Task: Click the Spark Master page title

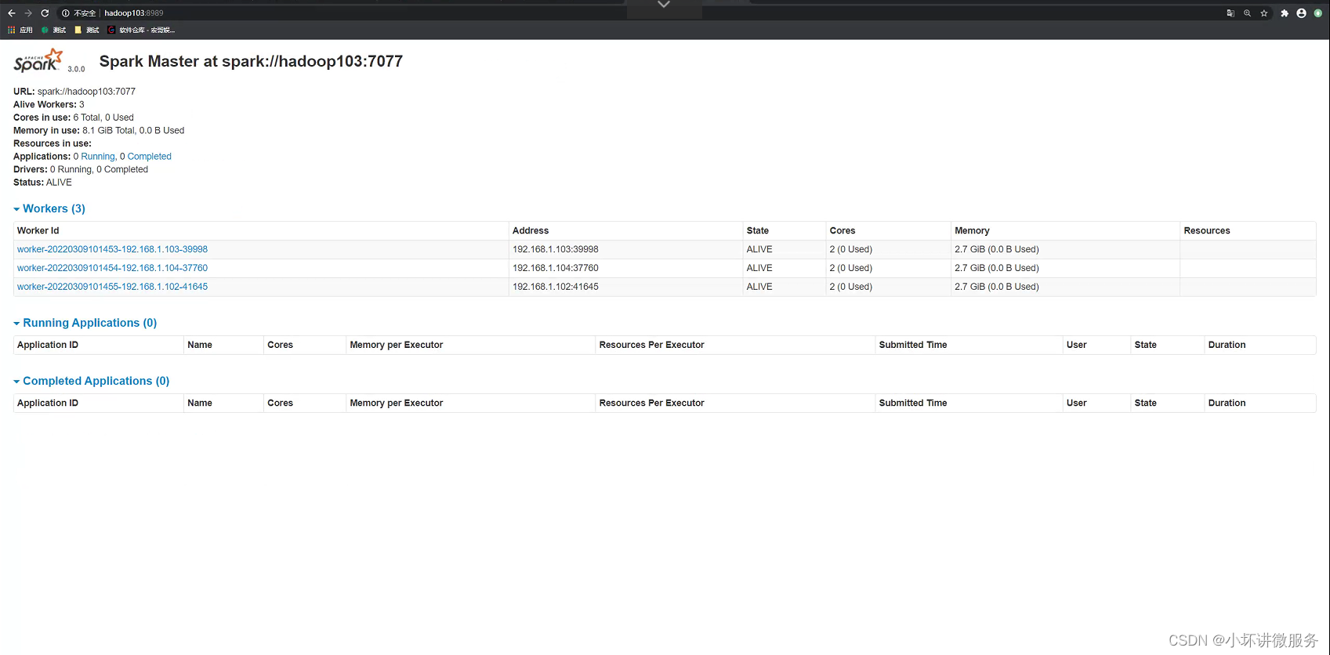Action: 251,61
